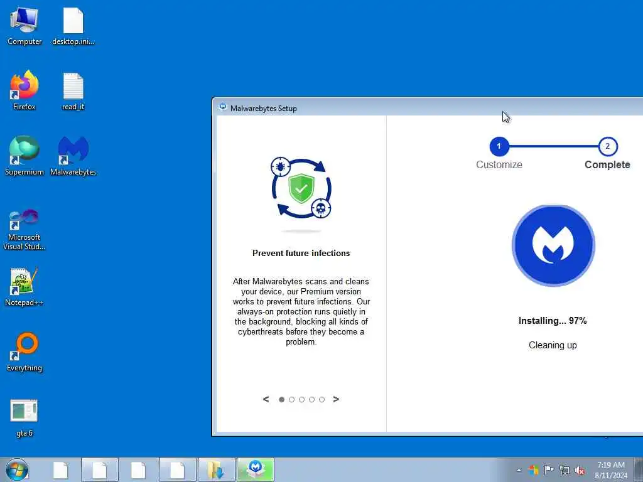Select the desktop.ini file icon
Screen dimensions: 643x482
73,26
